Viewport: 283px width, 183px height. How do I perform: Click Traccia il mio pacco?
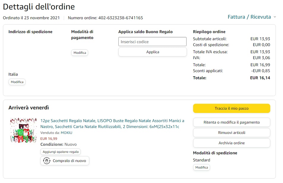point(231,108)
